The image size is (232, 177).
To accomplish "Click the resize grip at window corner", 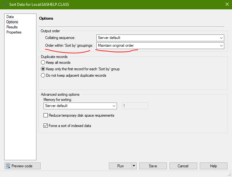I will pos(229,174).
